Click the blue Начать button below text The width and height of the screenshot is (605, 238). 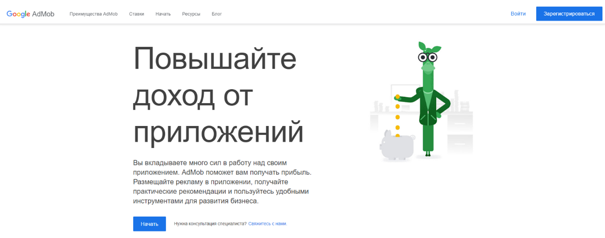(x=150, y=224)
